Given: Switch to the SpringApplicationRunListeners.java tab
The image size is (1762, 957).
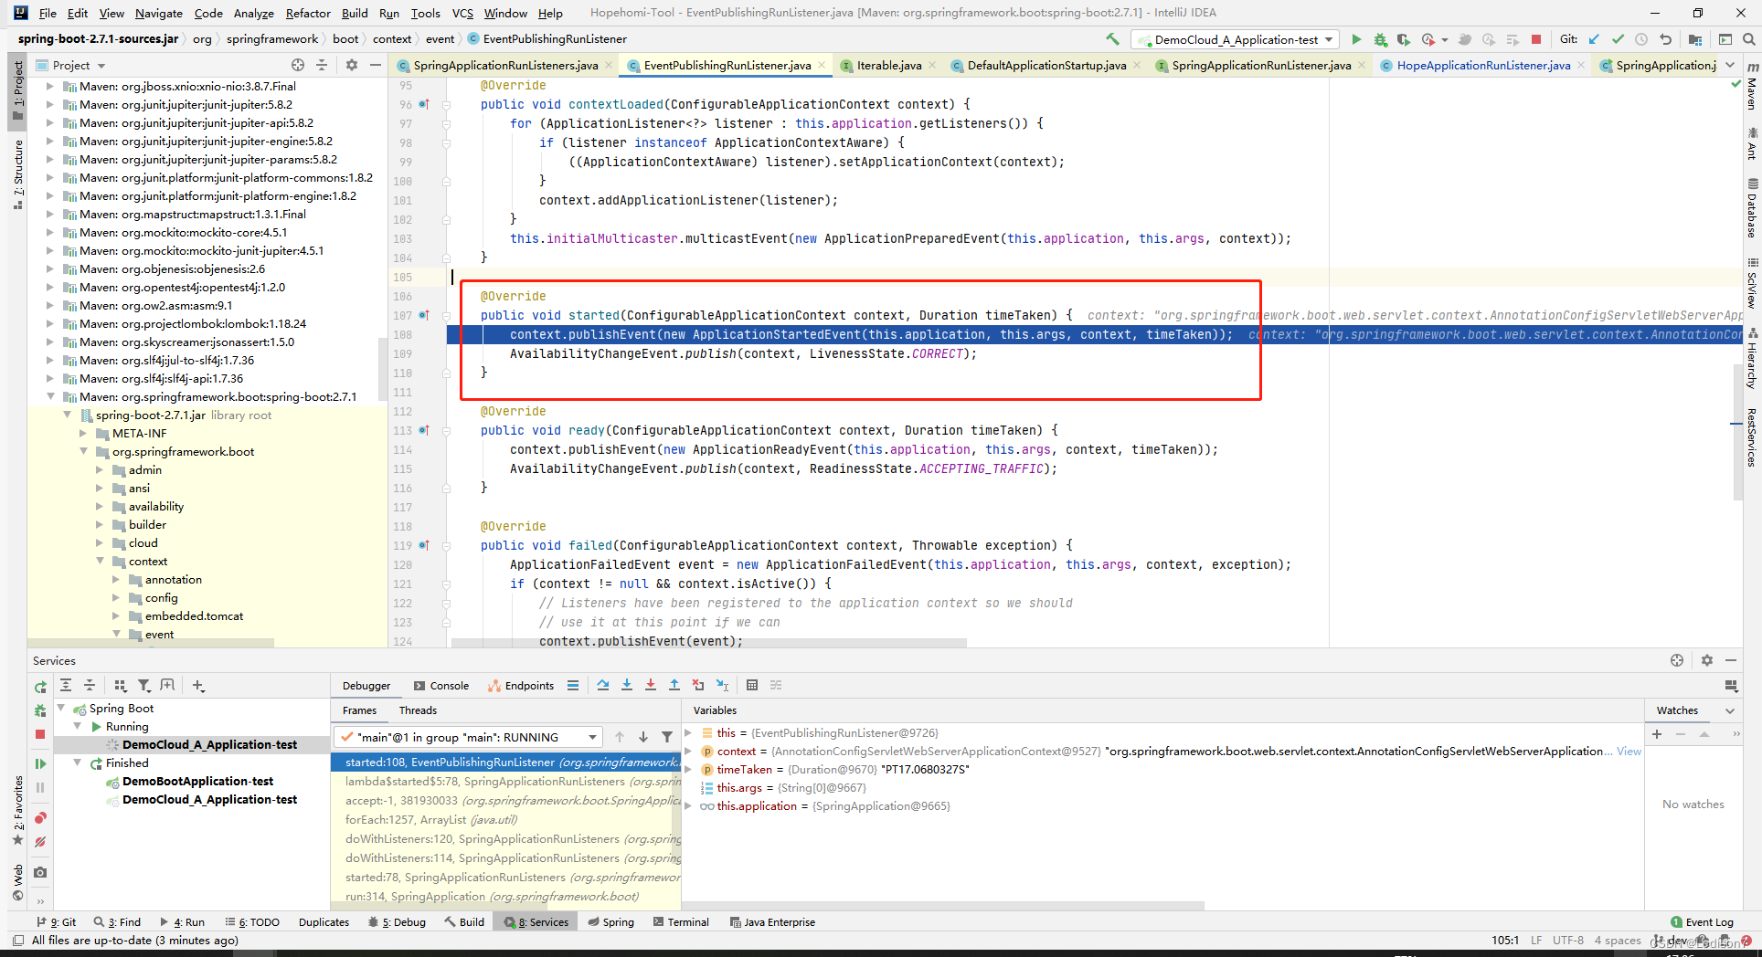Looking at the screenshot, I should coord(505,65).
